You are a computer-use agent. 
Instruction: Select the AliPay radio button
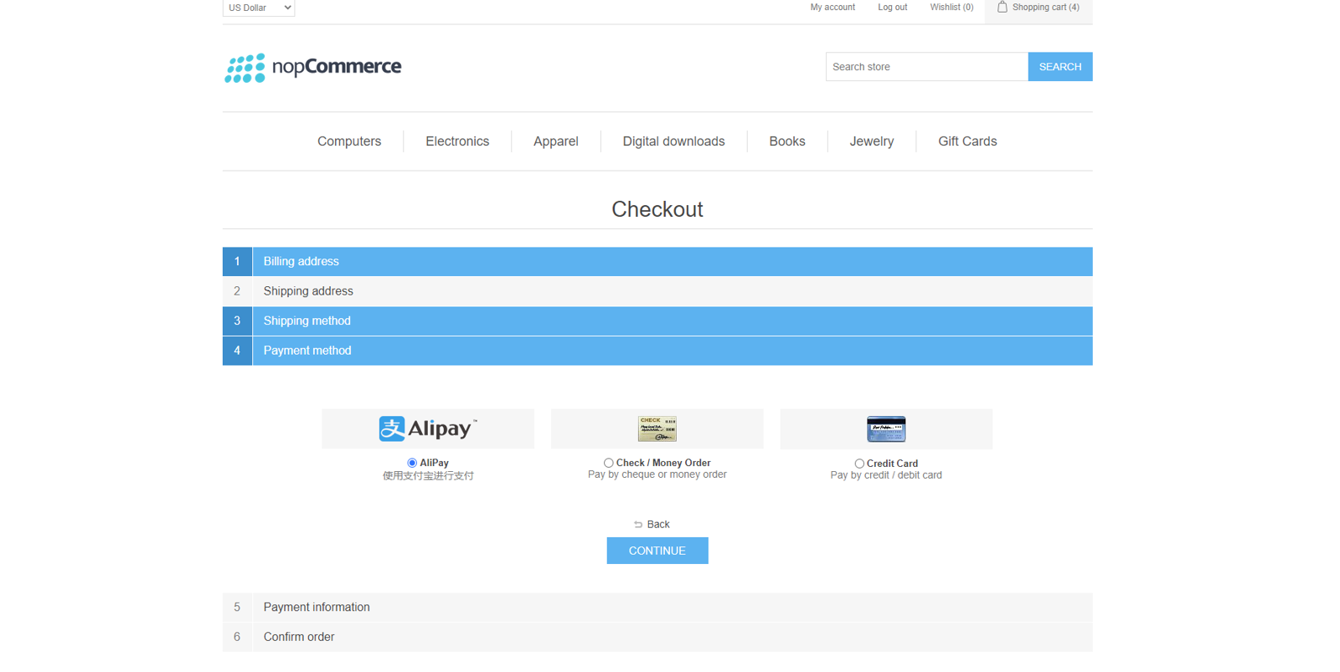(x=412, y=463)
